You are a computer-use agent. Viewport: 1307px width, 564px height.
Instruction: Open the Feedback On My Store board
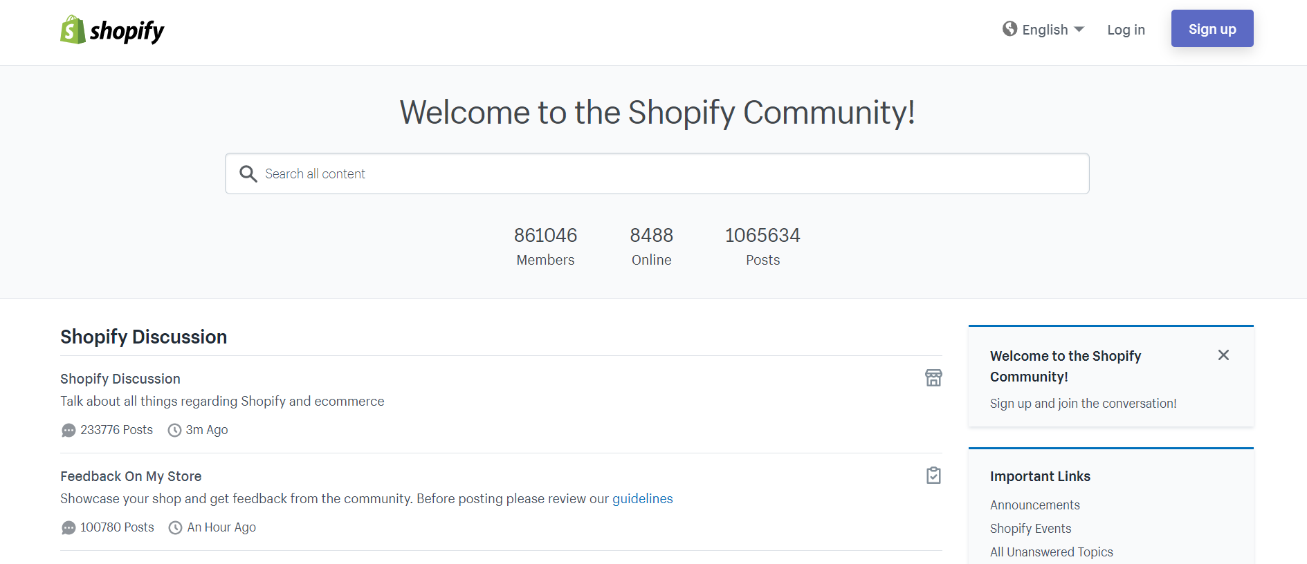tap(131, 476)
